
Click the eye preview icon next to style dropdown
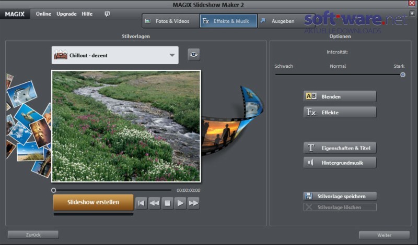pos(194,55)
